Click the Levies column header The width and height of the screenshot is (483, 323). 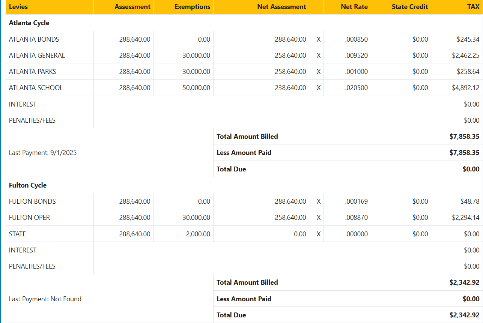pyautogui.click(x=18, y=7)
